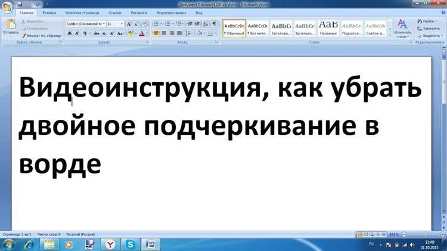Switch to the Рецензирование (Review) tab
This screenshot has width=447, height=251.
coord(171,13)
